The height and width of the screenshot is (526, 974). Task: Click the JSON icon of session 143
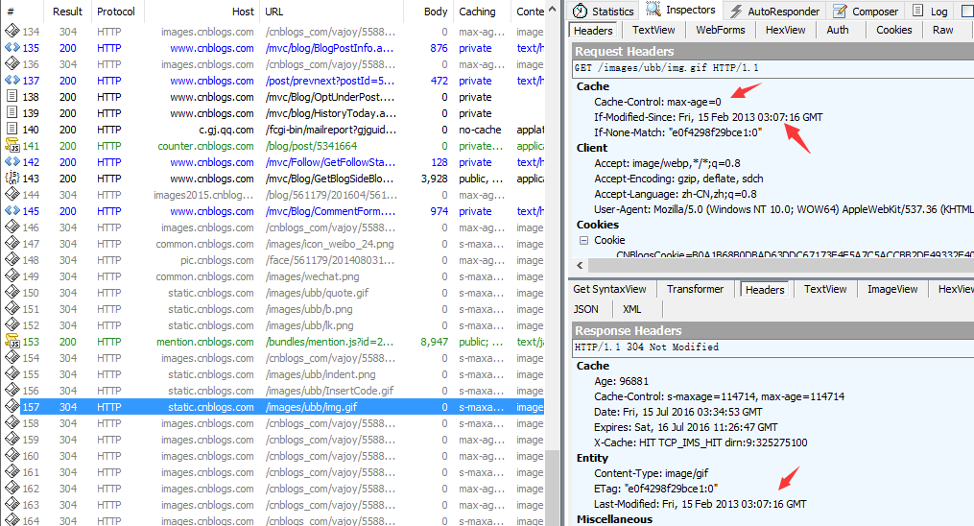pos(12,179)
